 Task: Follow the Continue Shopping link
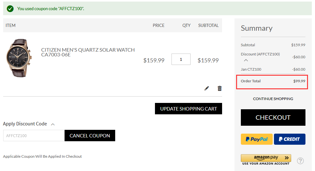pos(273,99)
